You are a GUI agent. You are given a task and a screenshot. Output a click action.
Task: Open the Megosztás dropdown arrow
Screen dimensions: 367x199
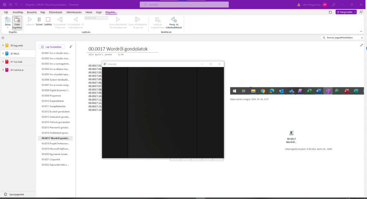point(355,12)
